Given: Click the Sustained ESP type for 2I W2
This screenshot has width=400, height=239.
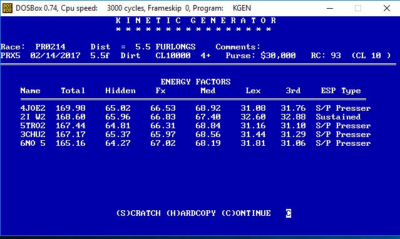Looking at the screenshot, I should (338, 117).
